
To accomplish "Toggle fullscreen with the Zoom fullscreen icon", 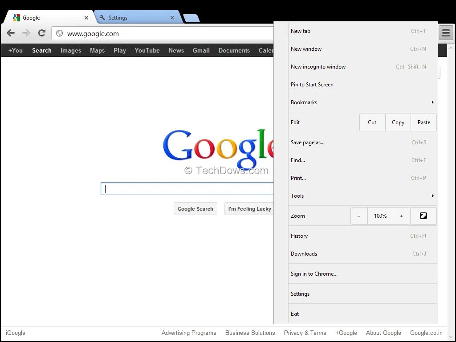I will pyautogui.click(x=423, y=216).
